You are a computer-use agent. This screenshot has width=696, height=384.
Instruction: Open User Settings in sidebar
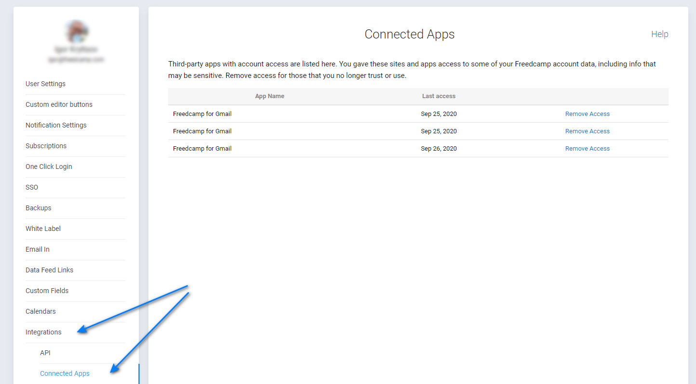click(45, 84)
